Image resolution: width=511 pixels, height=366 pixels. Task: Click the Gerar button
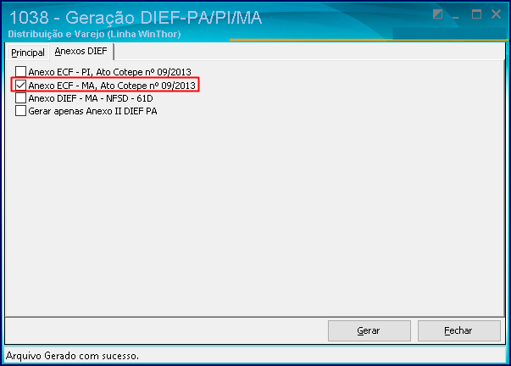(x=369, y=330)
